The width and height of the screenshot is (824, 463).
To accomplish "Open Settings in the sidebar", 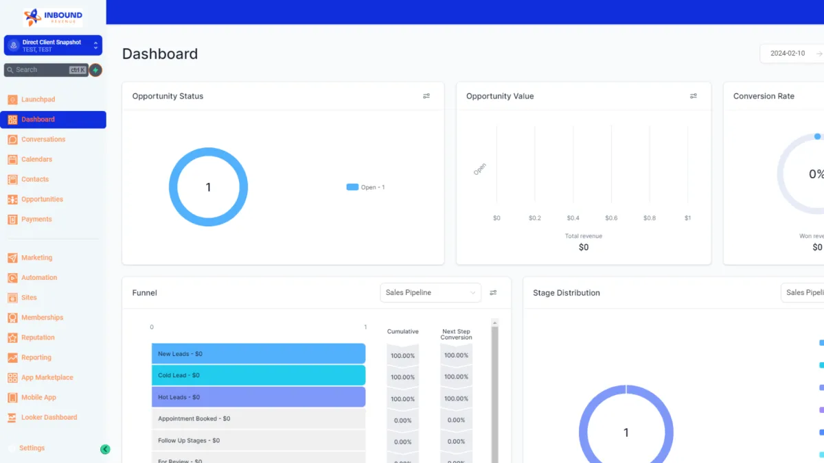I will point(32,448).
